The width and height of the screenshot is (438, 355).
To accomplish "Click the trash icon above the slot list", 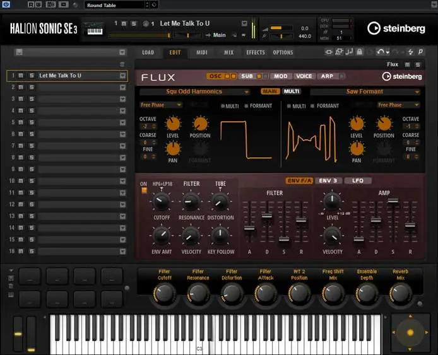I will (x=122, y=64).
